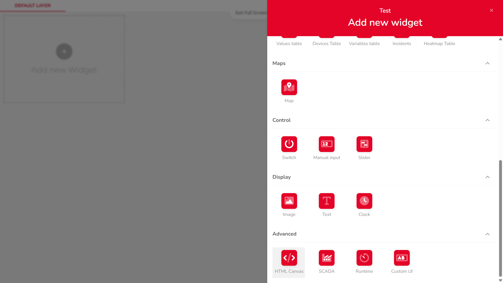Choose the Text widget icon

pyautogui.click(x=326, y=201)
